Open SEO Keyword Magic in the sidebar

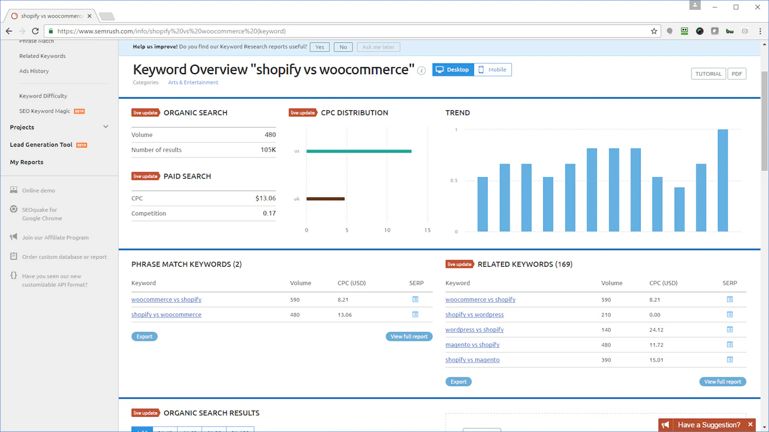tap(45, 111)
